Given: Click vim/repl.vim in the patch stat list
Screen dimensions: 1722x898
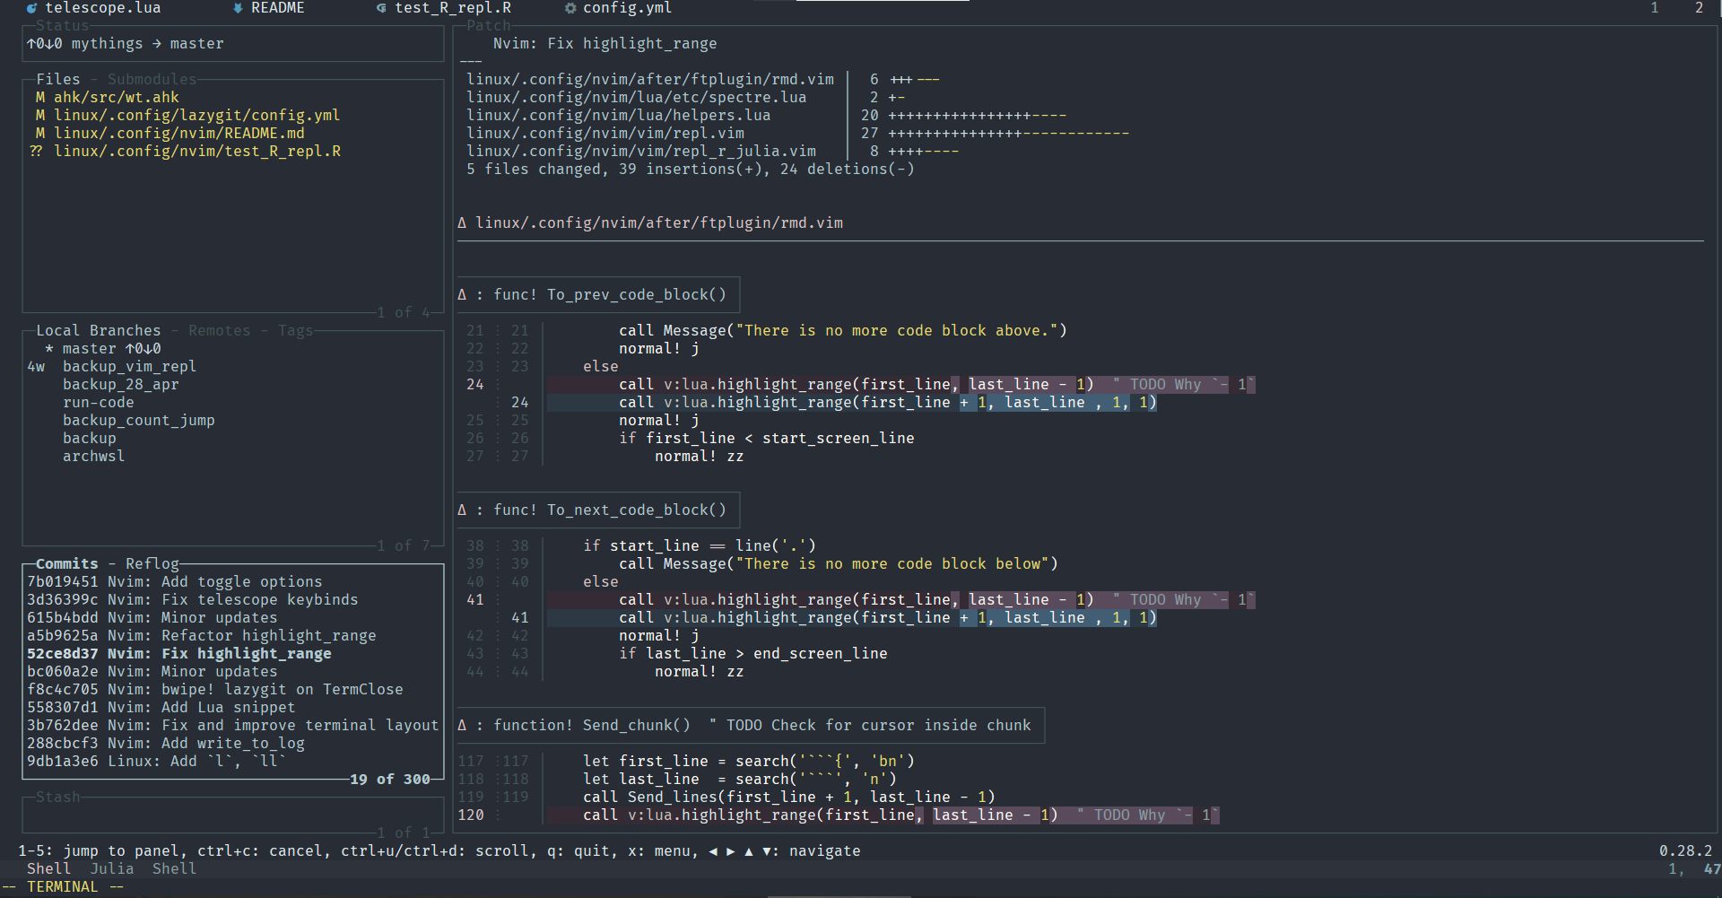Looking at the screenshot, I should pyautogui.click(x=604, y=133).
